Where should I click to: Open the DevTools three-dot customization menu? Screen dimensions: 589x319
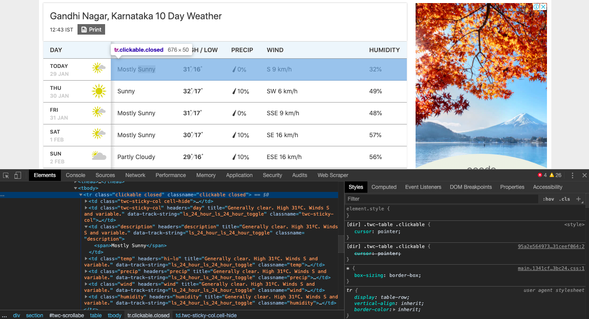572,175
